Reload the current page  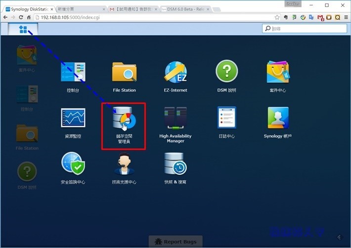[x=21, y=17]
